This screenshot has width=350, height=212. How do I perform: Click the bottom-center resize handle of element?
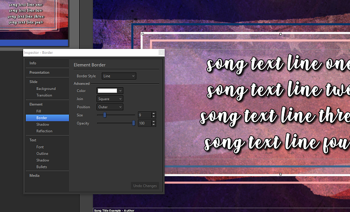click(x=281, y=174)
